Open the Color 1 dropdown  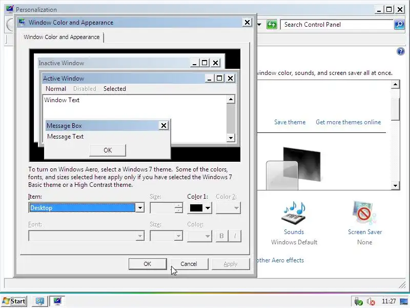pyautogui.click(x=199, y=208)
